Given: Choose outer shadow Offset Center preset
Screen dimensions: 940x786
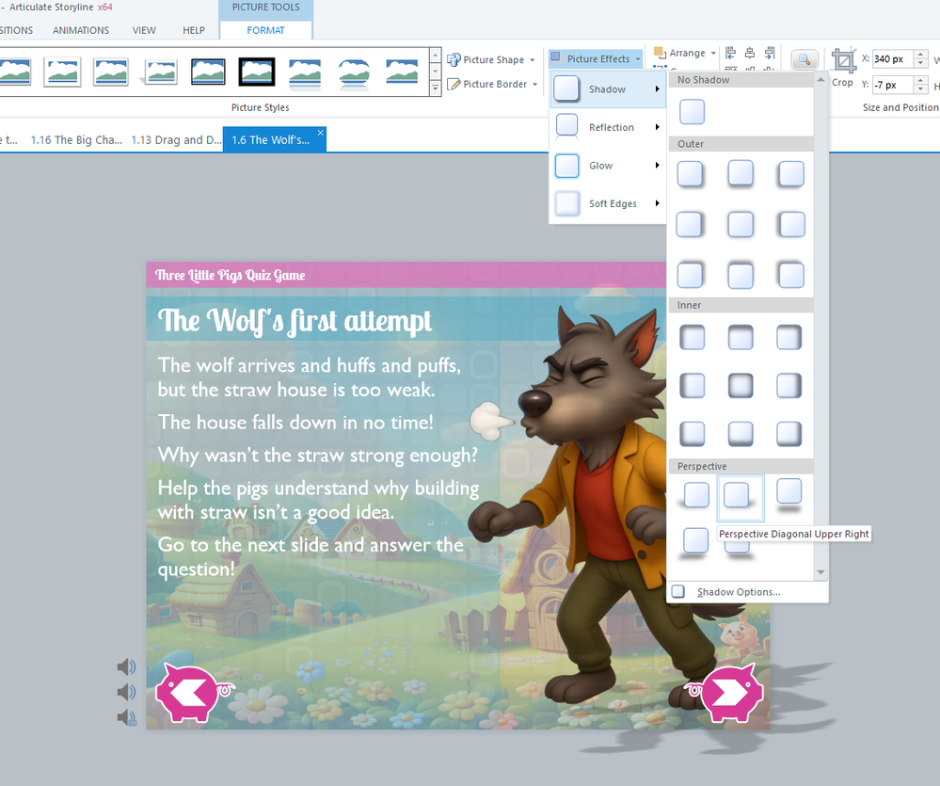Looking at the screenshot, I should point(741,225).
